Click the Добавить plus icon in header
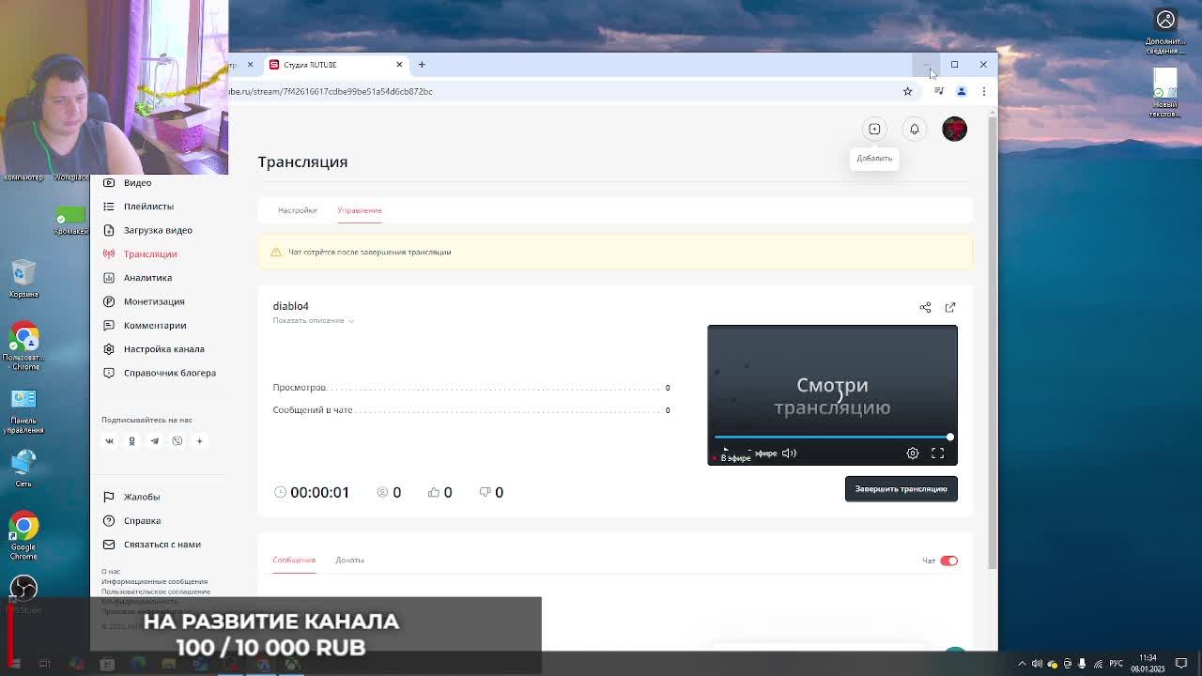Viewport: 1202px width, 676px height. coord(874,129)
